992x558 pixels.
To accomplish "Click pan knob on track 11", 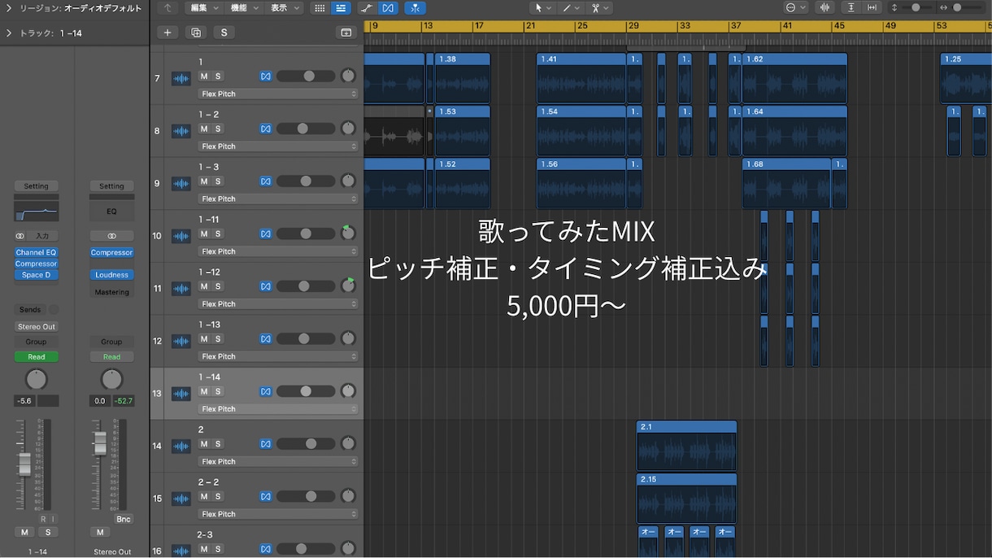I will pyautogui.click(x=348, y=286).
